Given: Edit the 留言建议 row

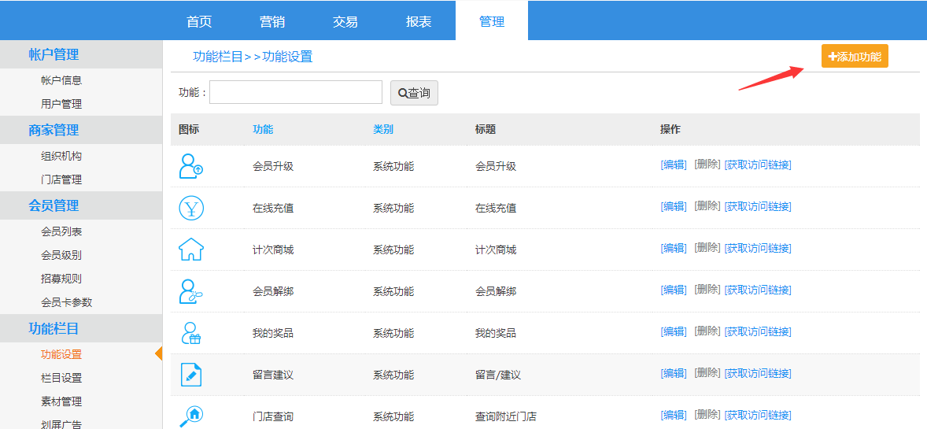Looking at the screenshot, I should tap(674, 373).
